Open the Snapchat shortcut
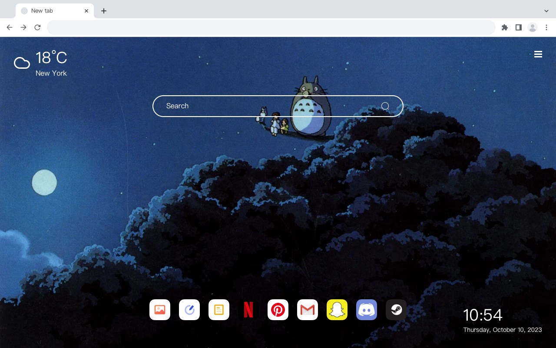Image resolution: width=556 pixels, height=348 pixels. pos(337,310)
